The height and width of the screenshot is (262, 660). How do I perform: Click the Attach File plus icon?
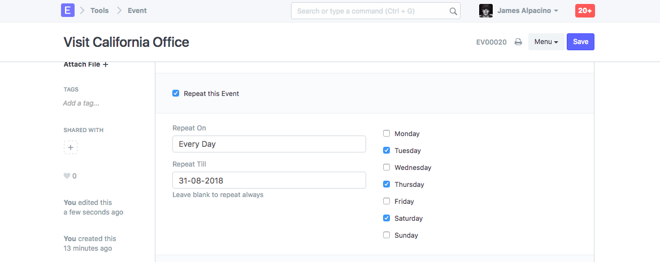pos(106,64)
